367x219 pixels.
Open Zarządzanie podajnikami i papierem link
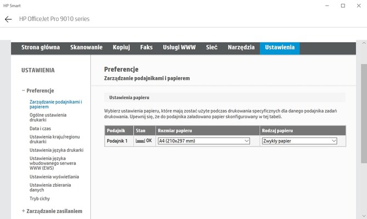[x=56, y=105]
